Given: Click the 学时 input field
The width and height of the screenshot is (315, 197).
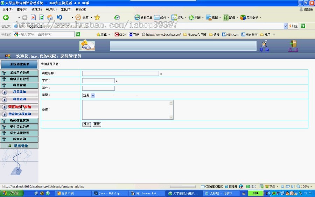Looking at the screenshot, I should pos(98,81).
